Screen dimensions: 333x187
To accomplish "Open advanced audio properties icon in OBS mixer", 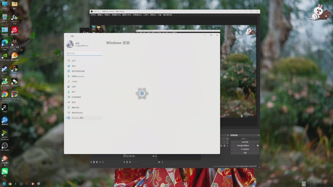I will coord(159,162).
